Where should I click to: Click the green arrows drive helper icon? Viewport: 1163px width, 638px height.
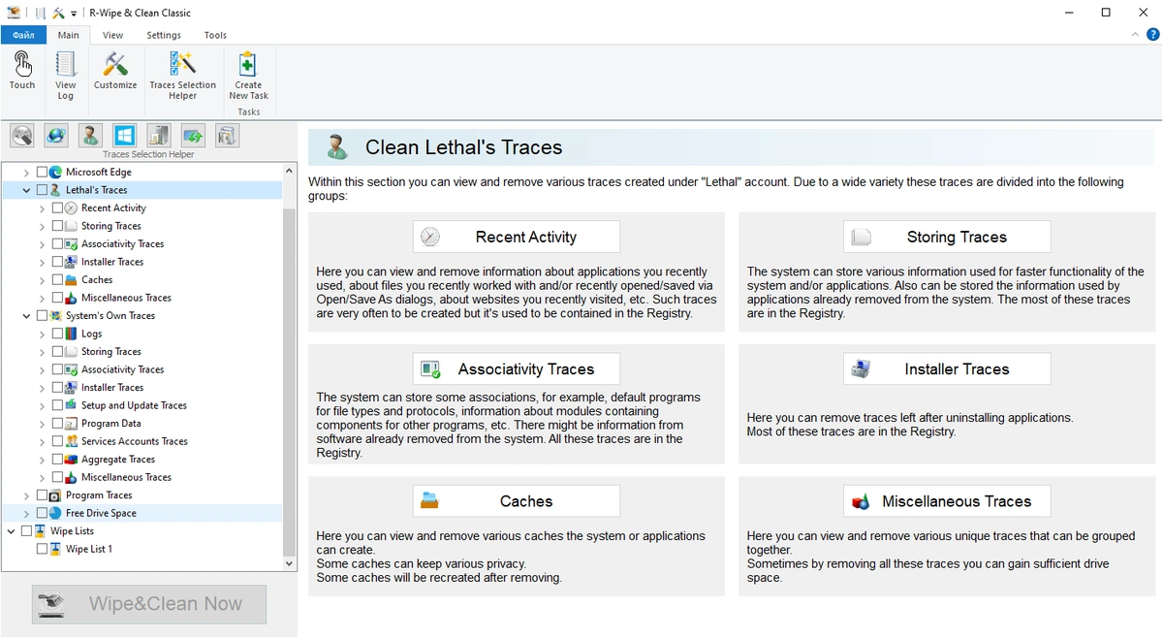tap(192, 136)
